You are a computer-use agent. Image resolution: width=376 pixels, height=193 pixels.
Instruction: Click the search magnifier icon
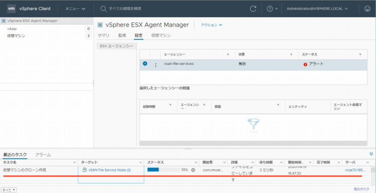[103, 9]
